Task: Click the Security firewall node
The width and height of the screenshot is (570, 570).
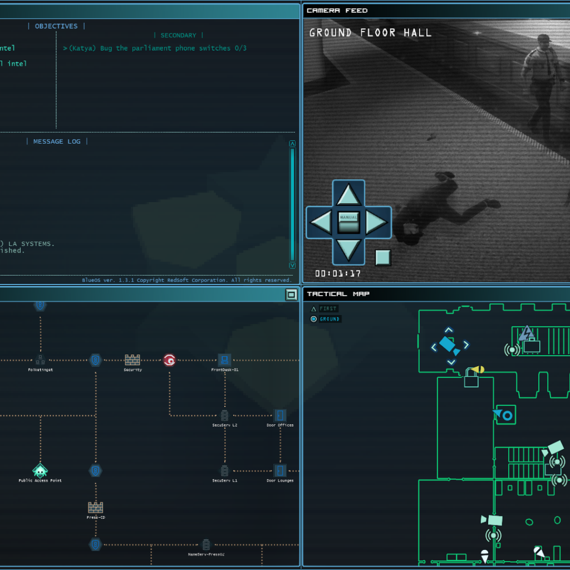Action: click(x=132, y=360)
